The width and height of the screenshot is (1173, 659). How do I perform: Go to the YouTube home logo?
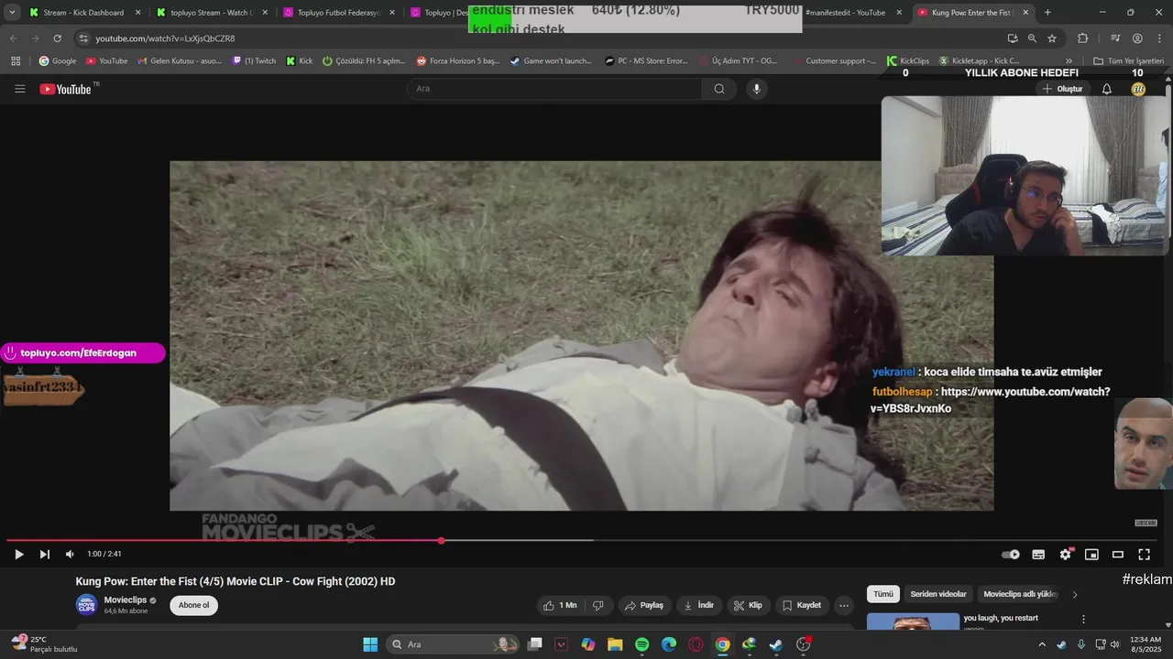click(x=66, y=89)
